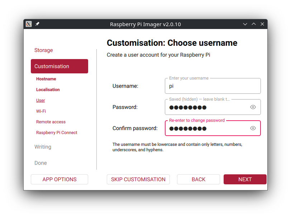This screenshot has height=218, width=291.
Task: Focus the Username input containing pi
Action: click(x=213, y=86)
